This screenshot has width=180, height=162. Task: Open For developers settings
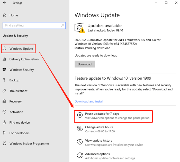click(x=19, y=133)
